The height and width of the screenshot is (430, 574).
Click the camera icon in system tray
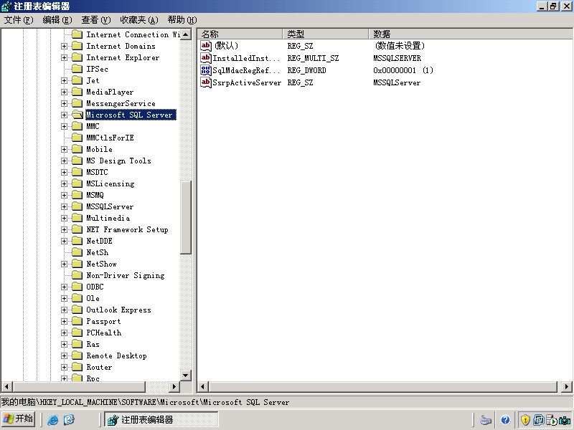(x=565, y=420)
